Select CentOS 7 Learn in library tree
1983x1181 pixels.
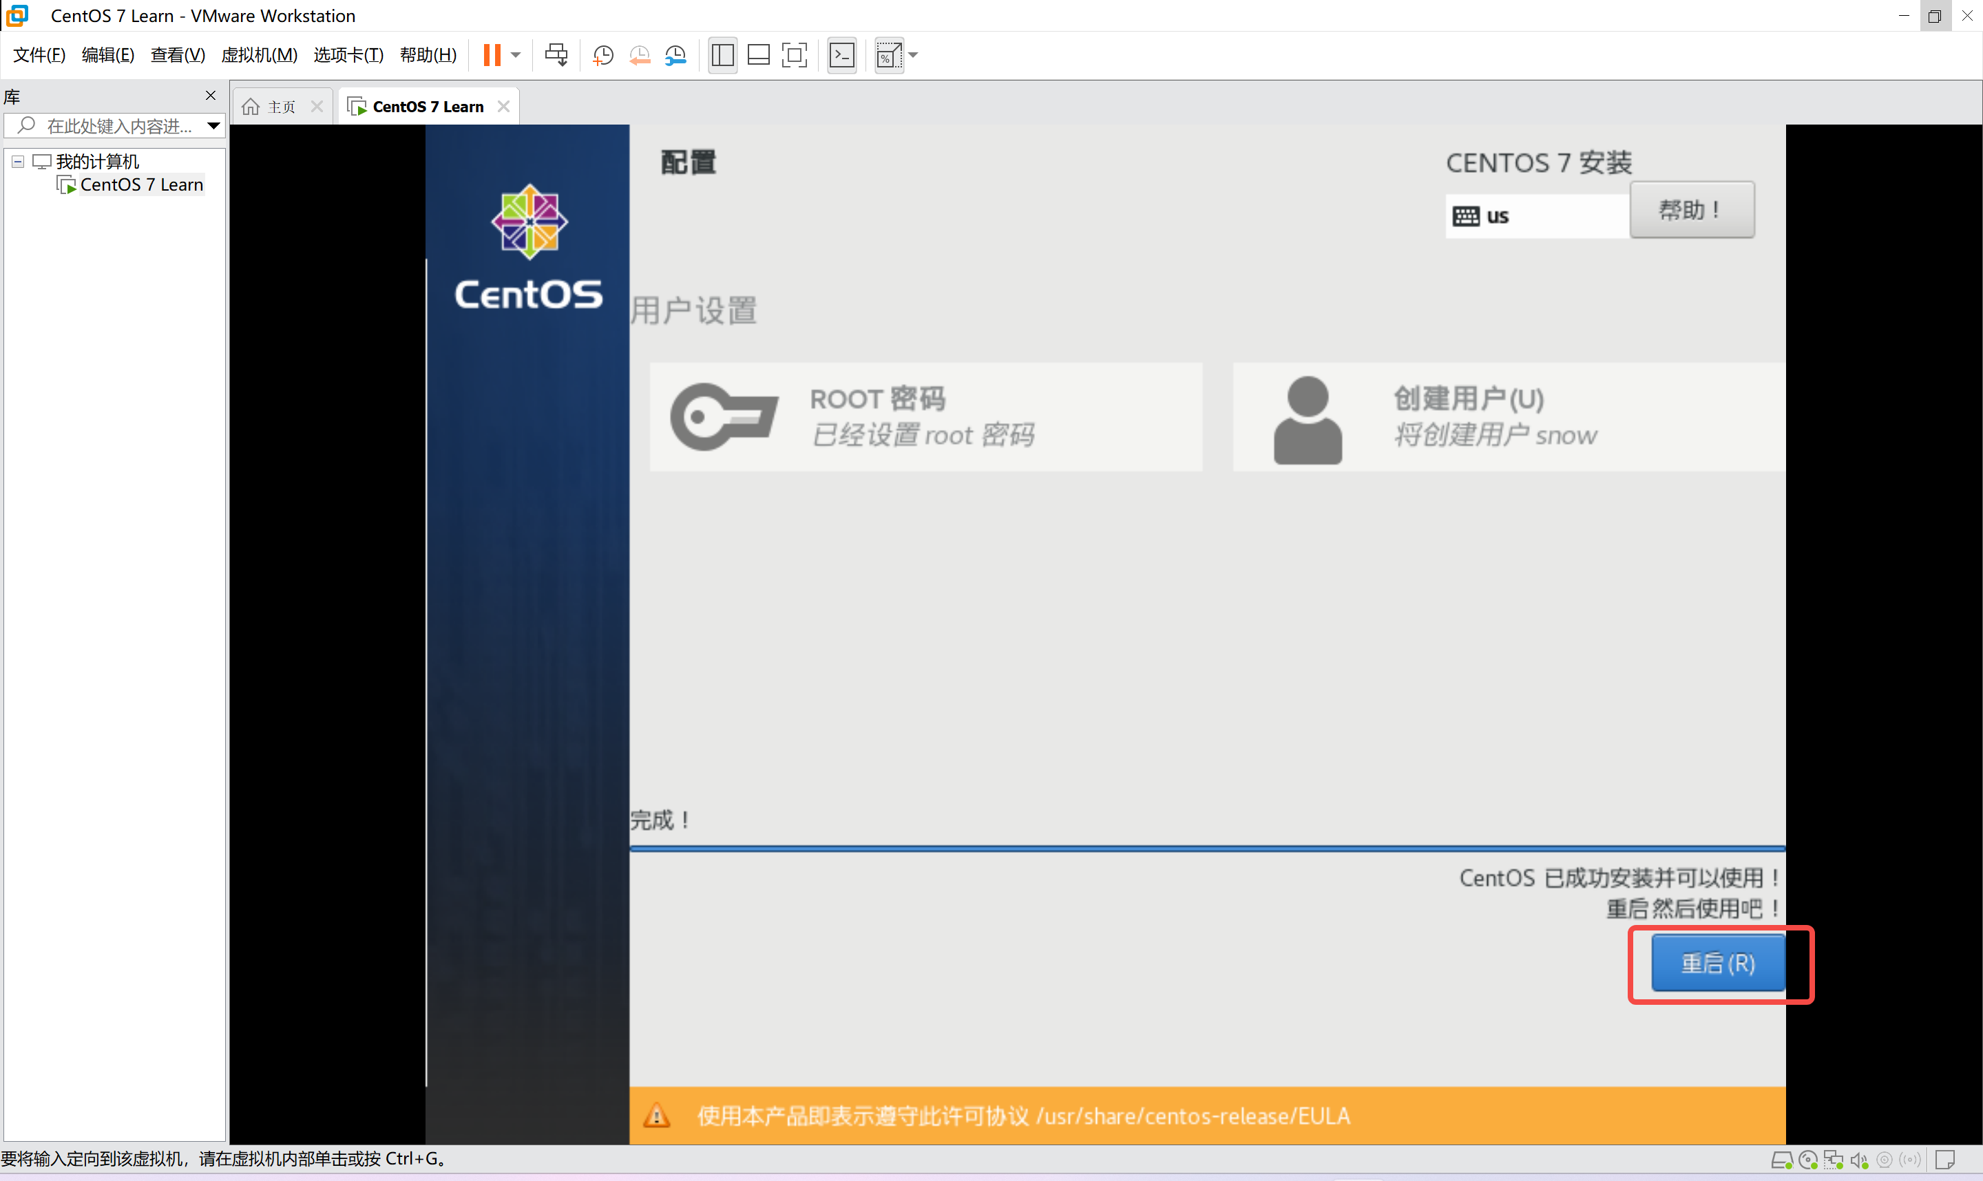pyautogui.click(x=141, y=184)
